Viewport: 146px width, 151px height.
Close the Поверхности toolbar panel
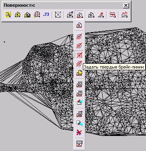coord(126,6)
